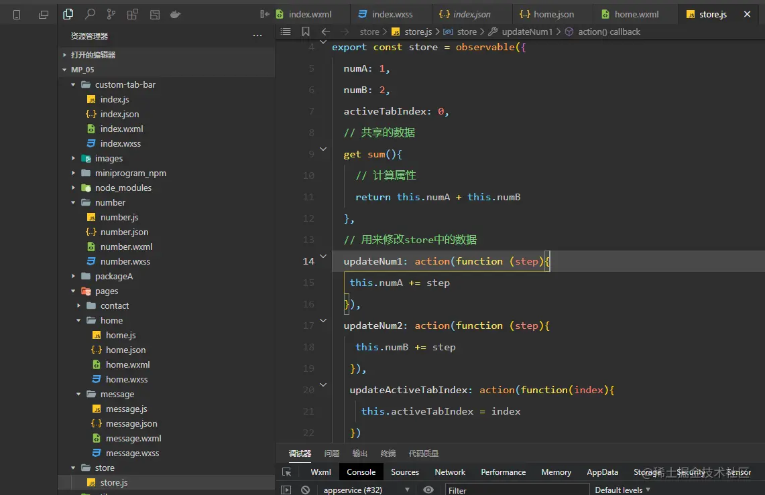The height and width of the screenshot is (495, 765).
Task: Toggle the console sidebar panel icon
Action: click(x=286, y=490)
